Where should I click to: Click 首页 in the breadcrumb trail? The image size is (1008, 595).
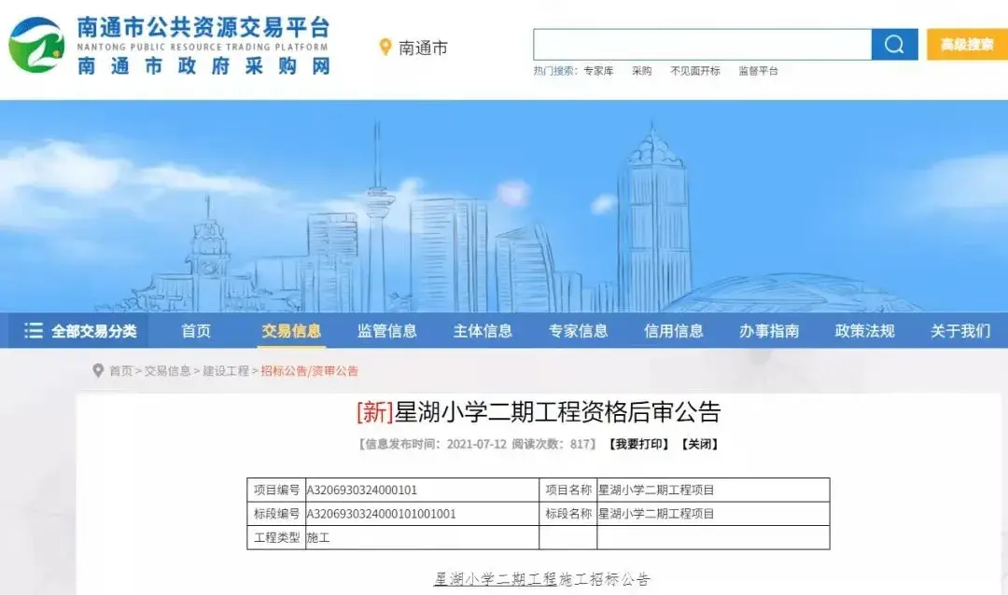tap(120, 371)
